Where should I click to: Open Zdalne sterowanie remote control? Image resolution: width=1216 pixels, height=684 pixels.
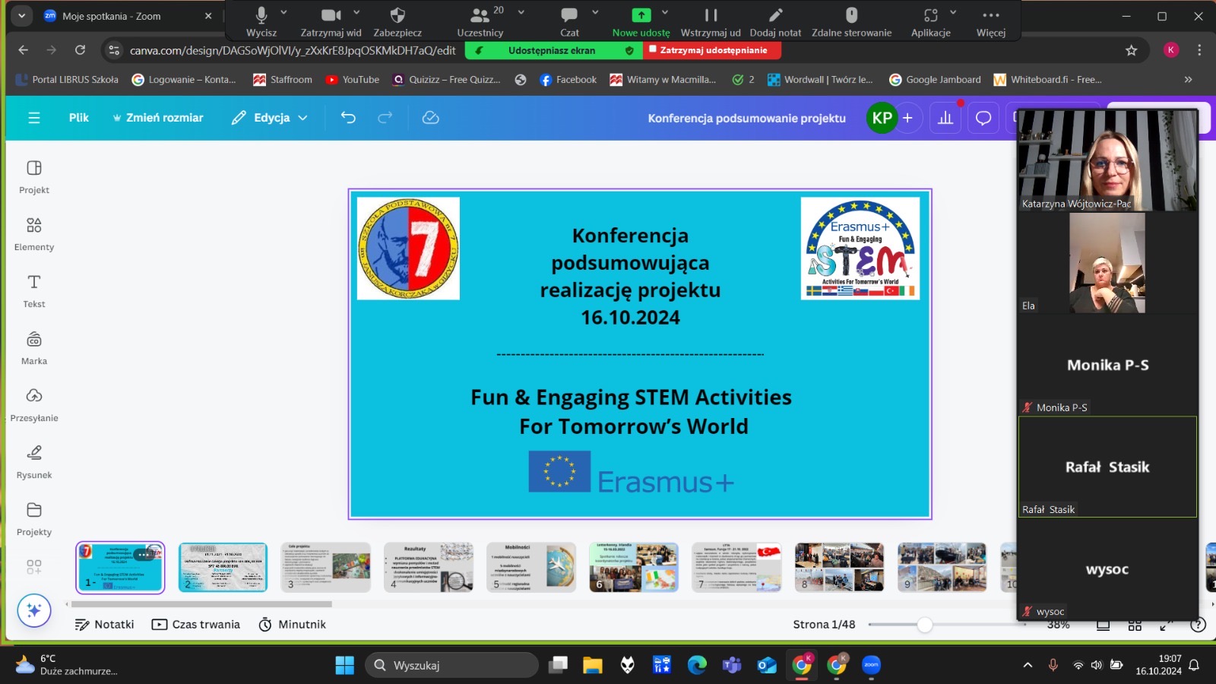tap(851, 21)
